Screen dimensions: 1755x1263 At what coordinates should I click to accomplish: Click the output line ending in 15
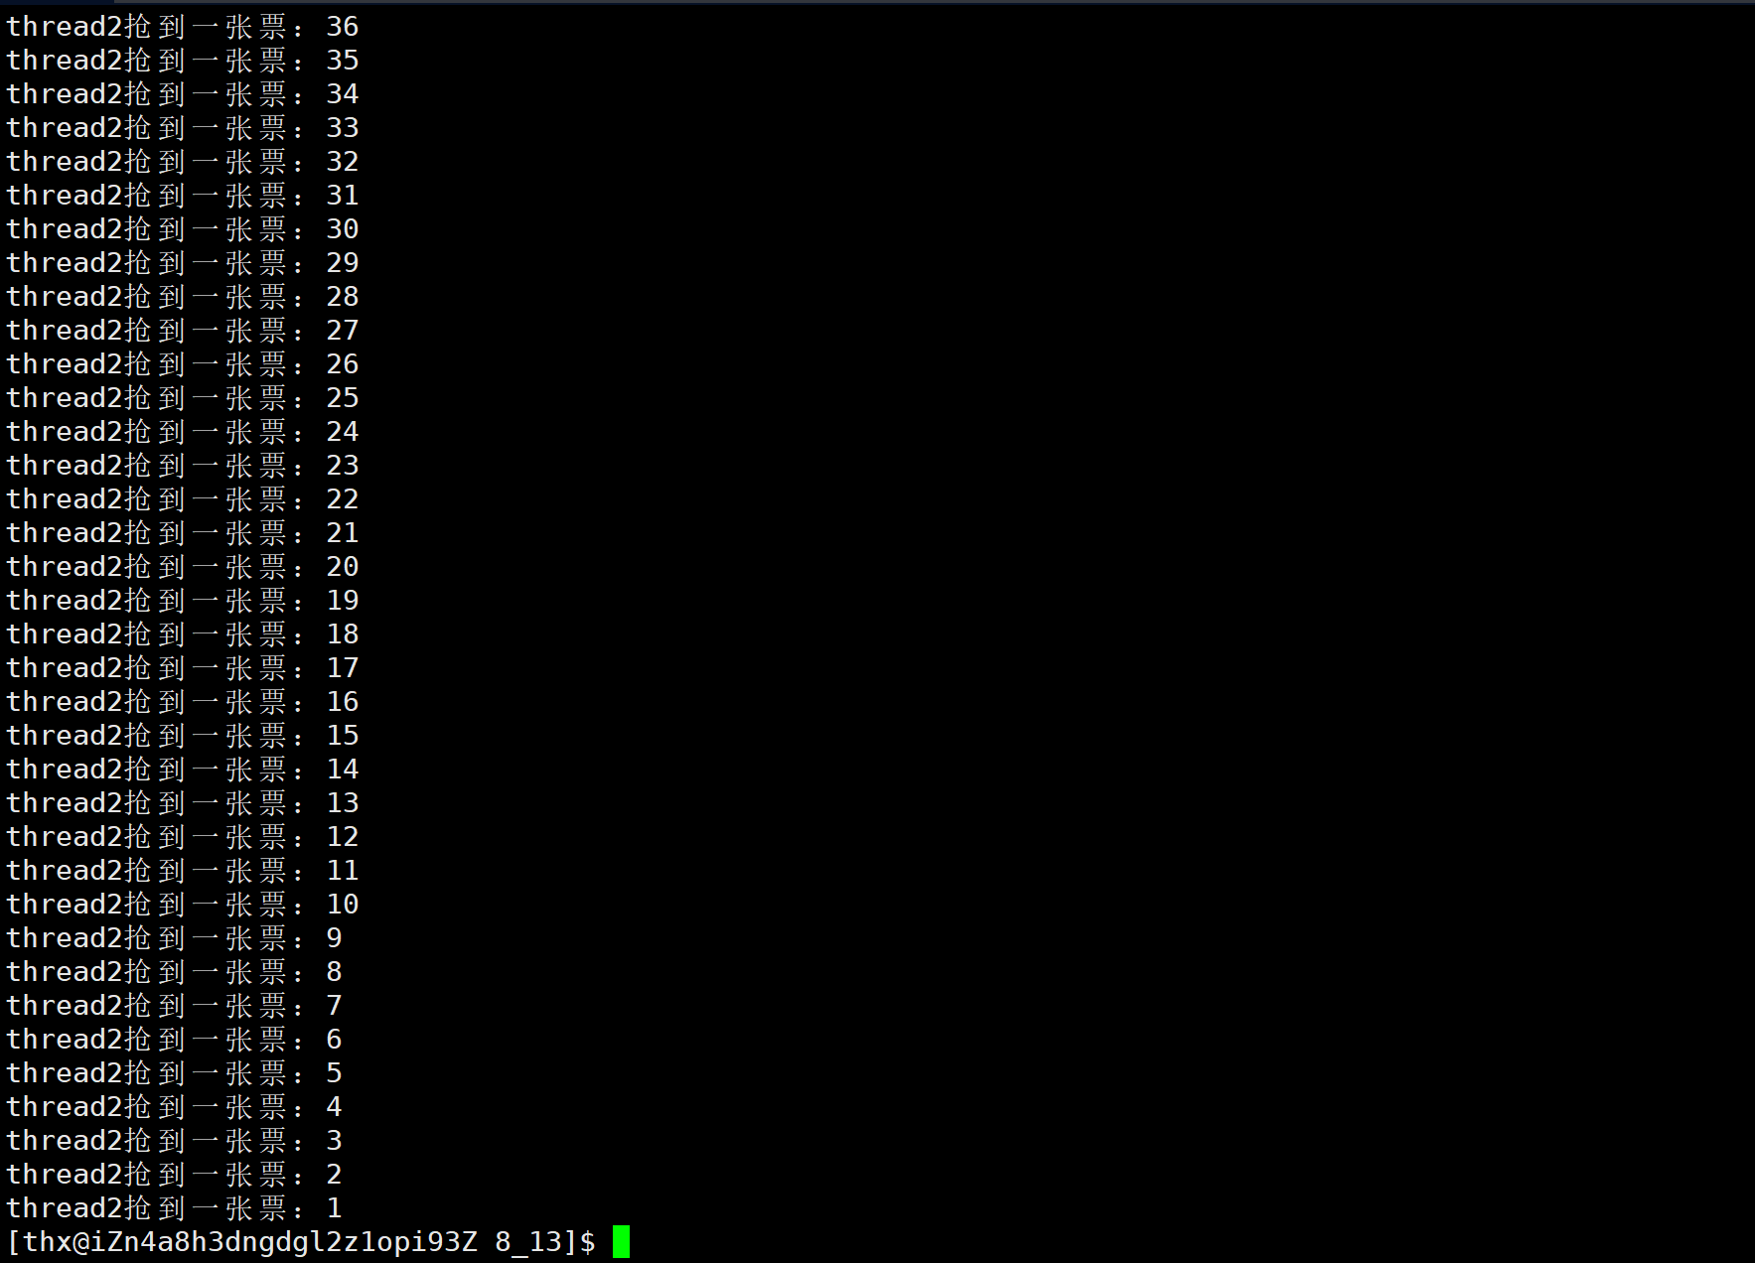[183, 736]
